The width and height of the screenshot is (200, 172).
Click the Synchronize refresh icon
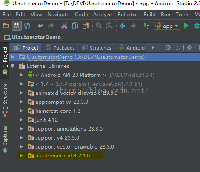coord(27,26)
